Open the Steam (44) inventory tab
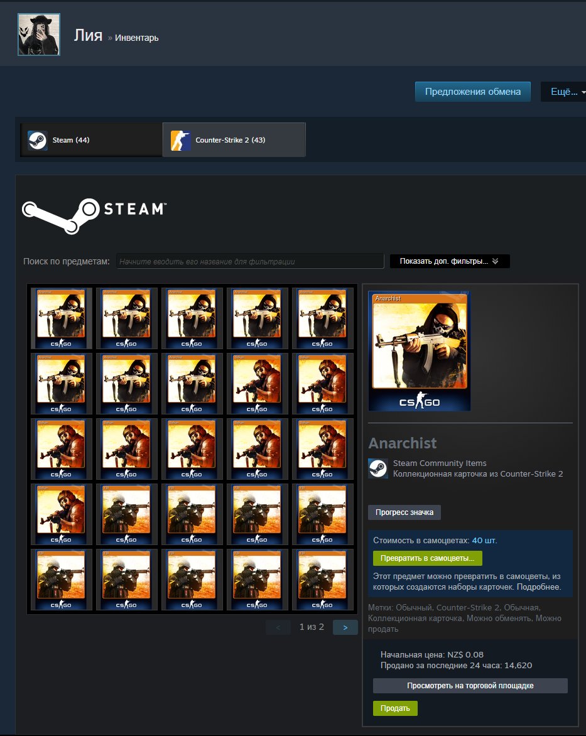 [x=91, y=140]
